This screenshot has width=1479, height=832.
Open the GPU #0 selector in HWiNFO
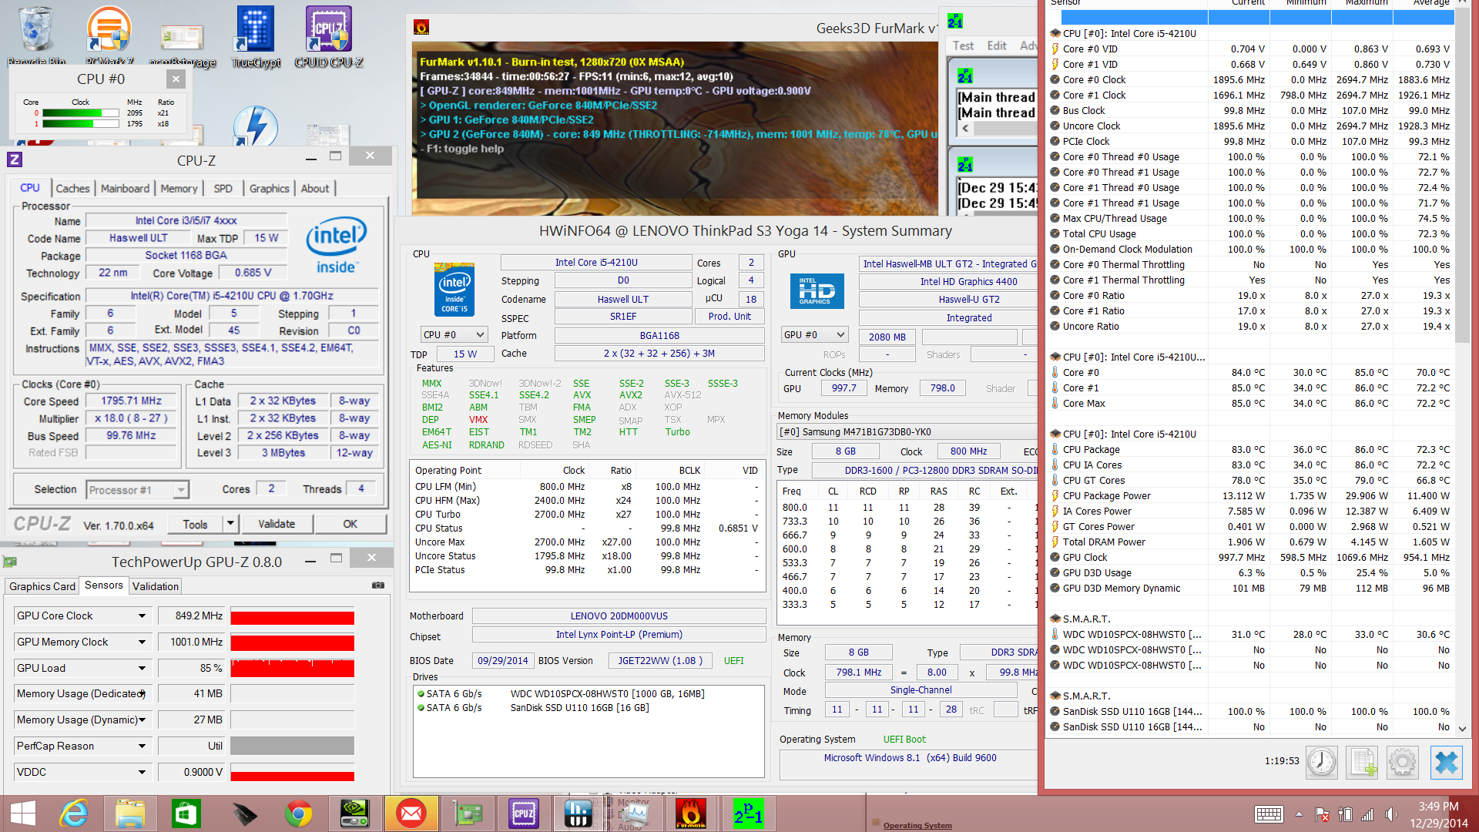pyautogui.click(x=815, y=335)
